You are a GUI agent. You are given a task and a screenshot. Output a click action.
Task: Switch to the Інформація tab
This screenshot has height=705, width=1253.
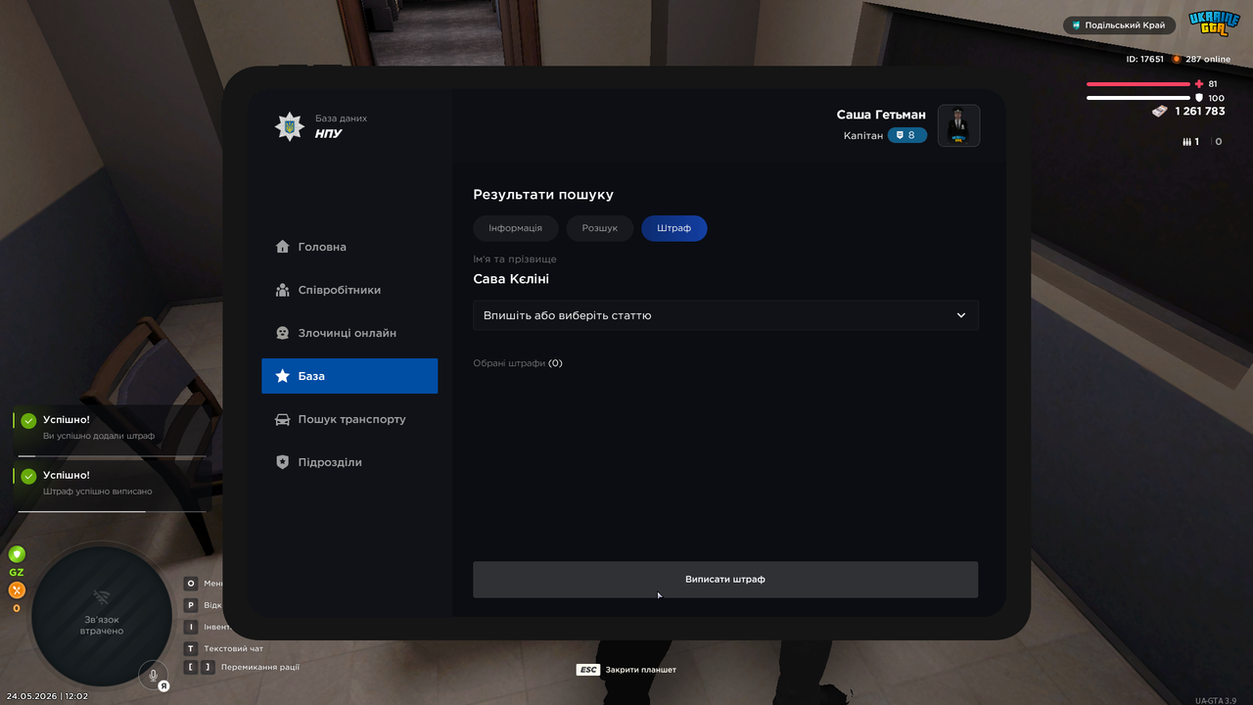(515, 228)
